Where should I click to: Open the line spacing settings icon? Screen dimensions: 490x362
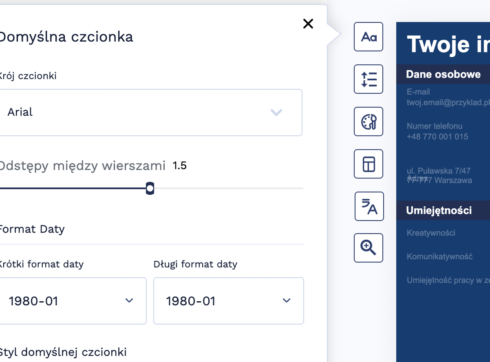click(x=369, y=79)
